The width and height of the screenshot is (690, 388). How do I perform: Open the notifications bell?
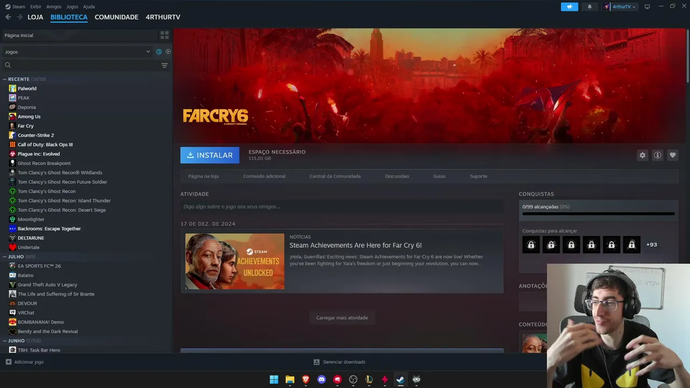pyautogui.click(x=589, y=6)
